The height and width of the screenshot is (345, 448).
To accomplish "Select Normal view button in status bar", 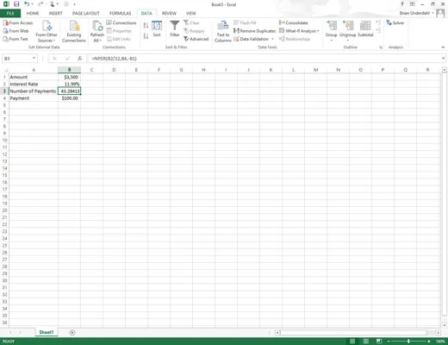I will [352, 341].
